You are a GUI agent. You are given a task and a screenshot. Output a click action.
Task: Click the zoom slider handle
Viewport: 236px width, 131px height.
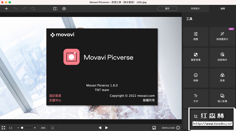(22, 128)
